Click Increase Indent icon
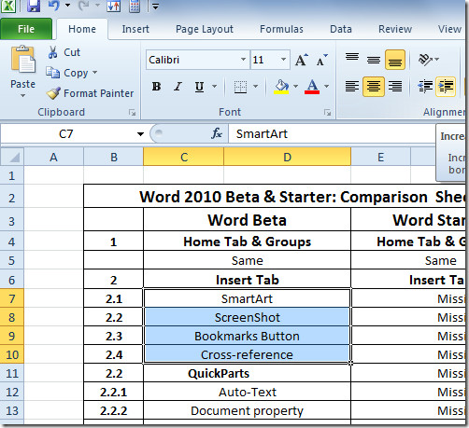This screenshot has height=428, width=469. 446,87
